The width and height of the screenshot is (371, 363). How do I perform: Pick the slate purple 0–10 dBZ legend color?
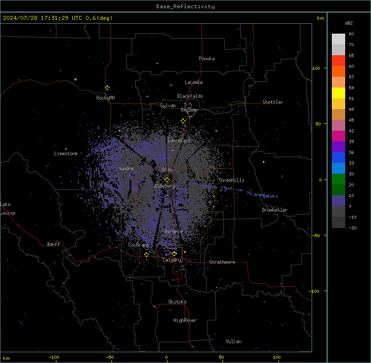point(338,201)
